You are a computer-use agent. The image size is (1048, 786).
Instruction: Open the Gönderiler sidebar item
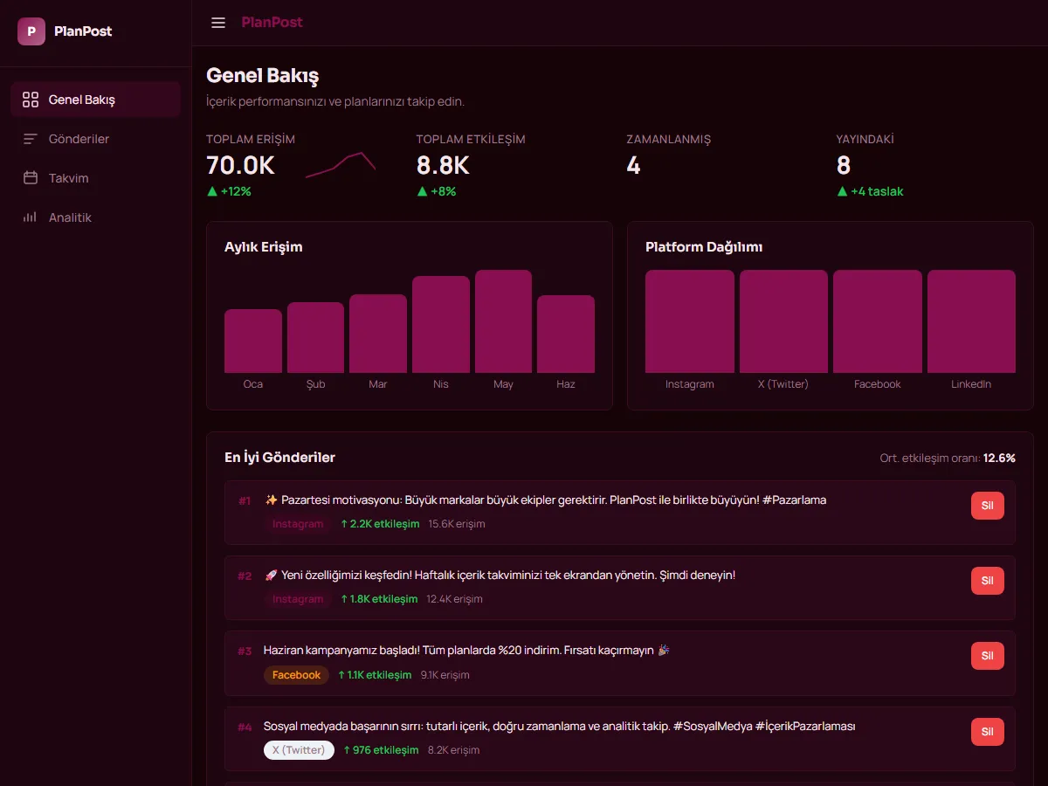coord(95,139)
